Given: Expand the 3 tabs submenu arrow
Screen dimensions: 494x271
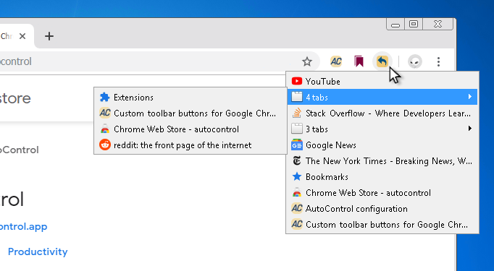Looking at the screenshot, I should click(x=470, y=128).
